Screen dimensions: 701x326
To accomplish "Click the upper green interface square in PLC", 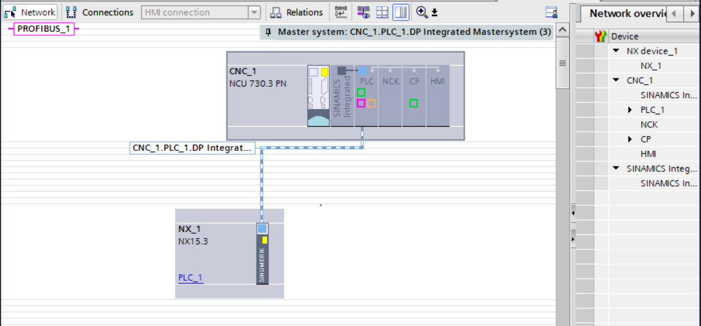I will [x=361, y=93].
